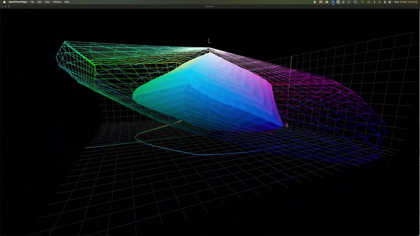This screenshot has width=420, height=236.
Task: Open Time Machine status icon
Action: click(368, 2)
